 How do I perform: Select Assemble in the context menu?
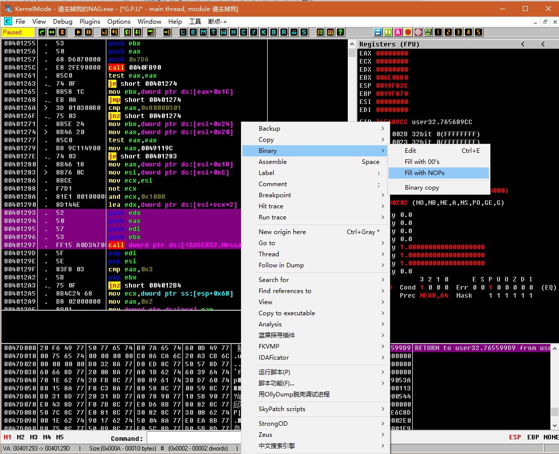315,162
